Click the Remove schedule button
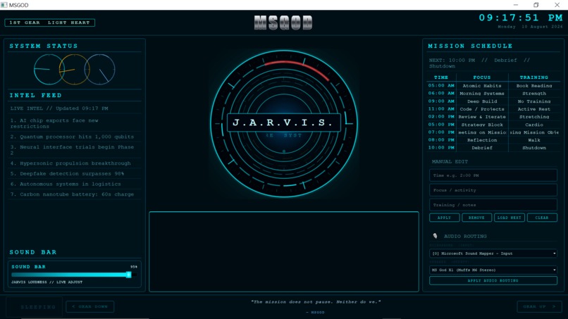This screenshot has width=568, height=319. point(476,218)
